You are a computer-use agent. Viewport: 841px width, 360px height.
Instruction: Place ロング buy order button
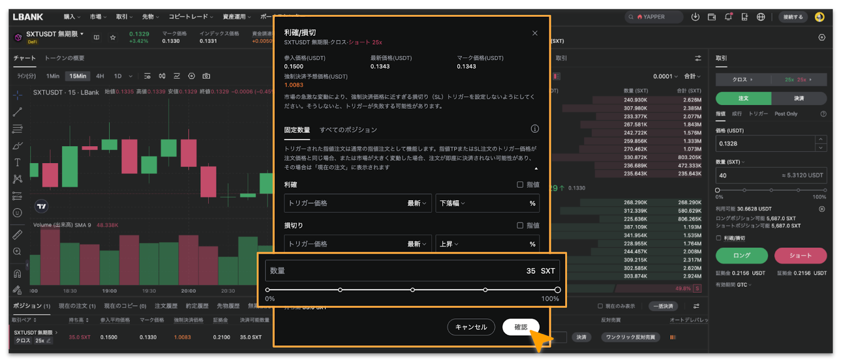(x=742, y=255)
